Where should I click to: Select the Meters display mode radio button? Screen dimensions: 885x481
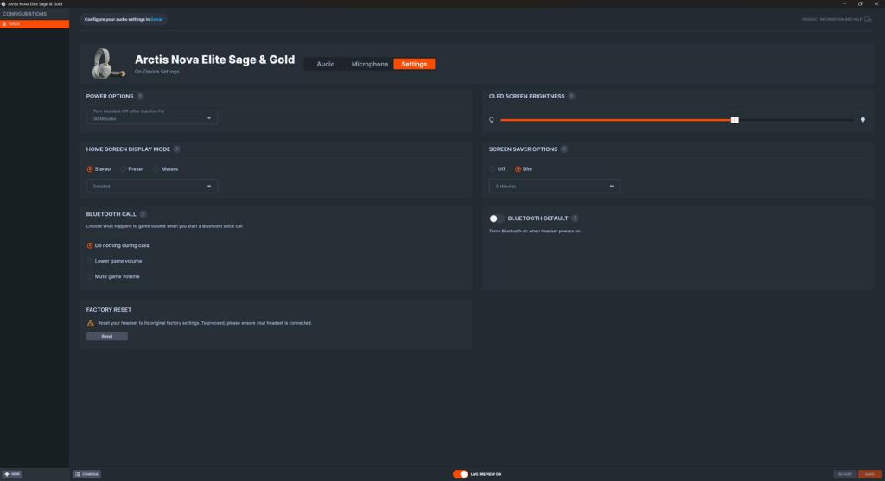pyautogui.click(x=157, y=169)
